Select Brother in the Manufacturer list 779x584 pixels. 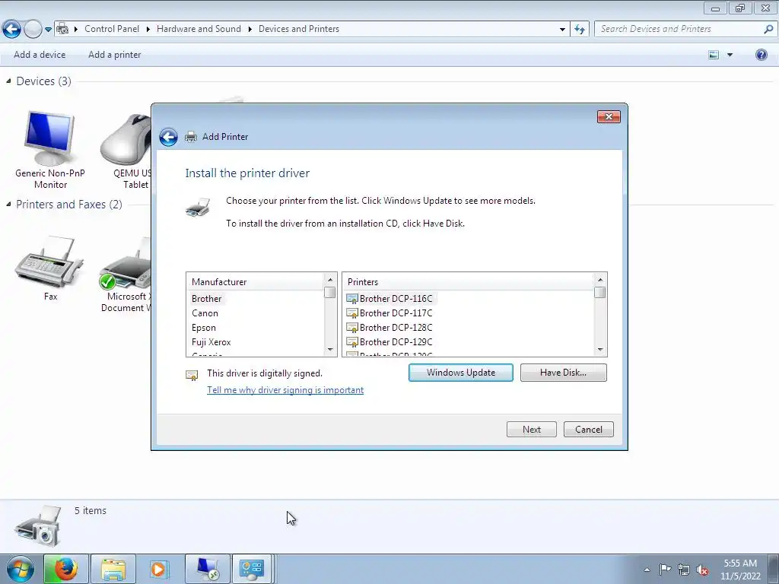(207, 299)
